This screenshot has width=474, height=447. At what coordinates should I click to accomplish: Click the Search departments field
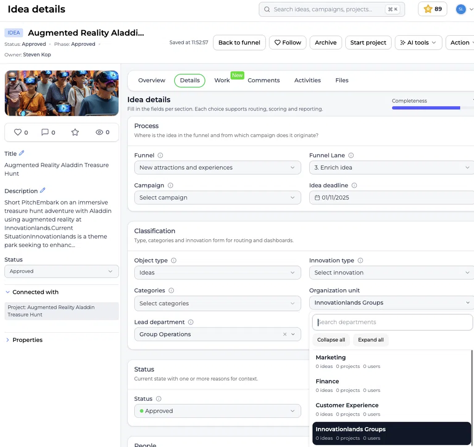click(392, 322)
